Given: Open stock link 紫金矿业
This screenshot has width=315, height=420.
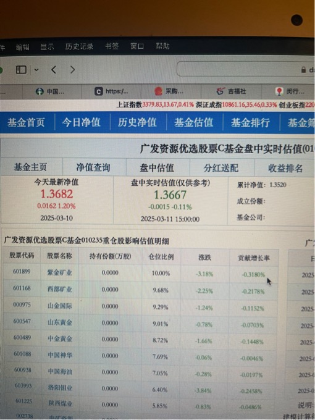Looking at the screenshot, I should [60, 272].
